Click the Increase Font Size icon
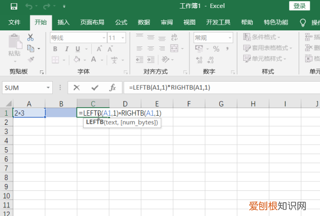Image resolution: width=320 pixels, height=216 pixels. click(99, 49)
